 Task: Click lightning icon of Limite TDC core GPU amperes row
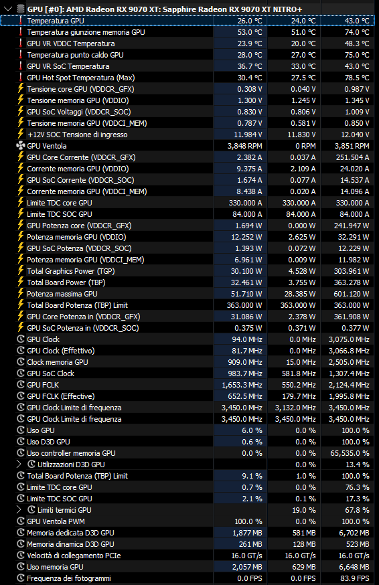coord(21,203)
